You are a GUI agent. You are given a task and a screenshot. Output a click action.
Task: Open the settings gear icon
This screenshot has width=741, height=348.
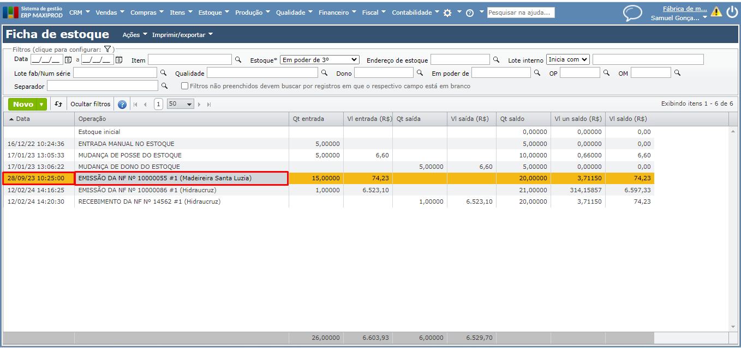447,13
